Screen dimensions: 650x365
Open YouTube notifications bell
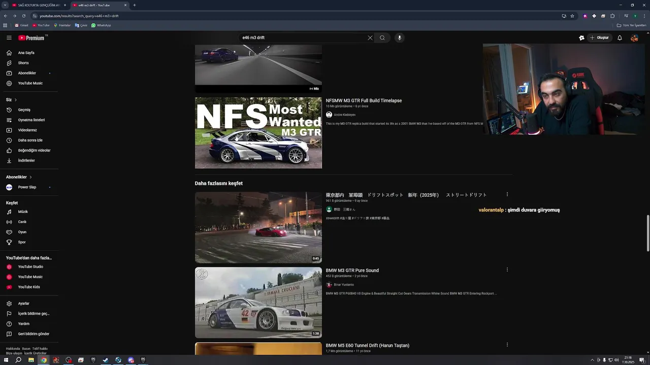(620, 38)
